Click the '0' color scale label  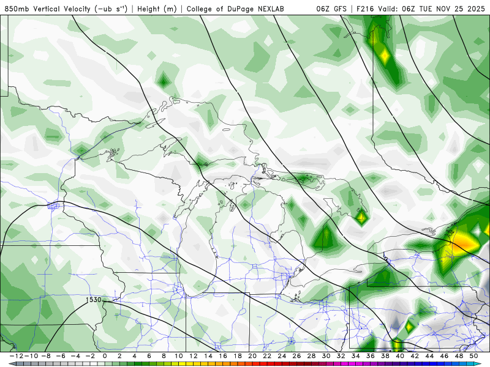coord(105,356)
